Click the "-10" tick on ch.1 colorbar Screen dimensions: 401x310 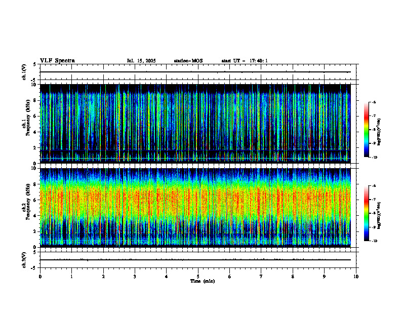pyautogui.click(x=375, y=158)
